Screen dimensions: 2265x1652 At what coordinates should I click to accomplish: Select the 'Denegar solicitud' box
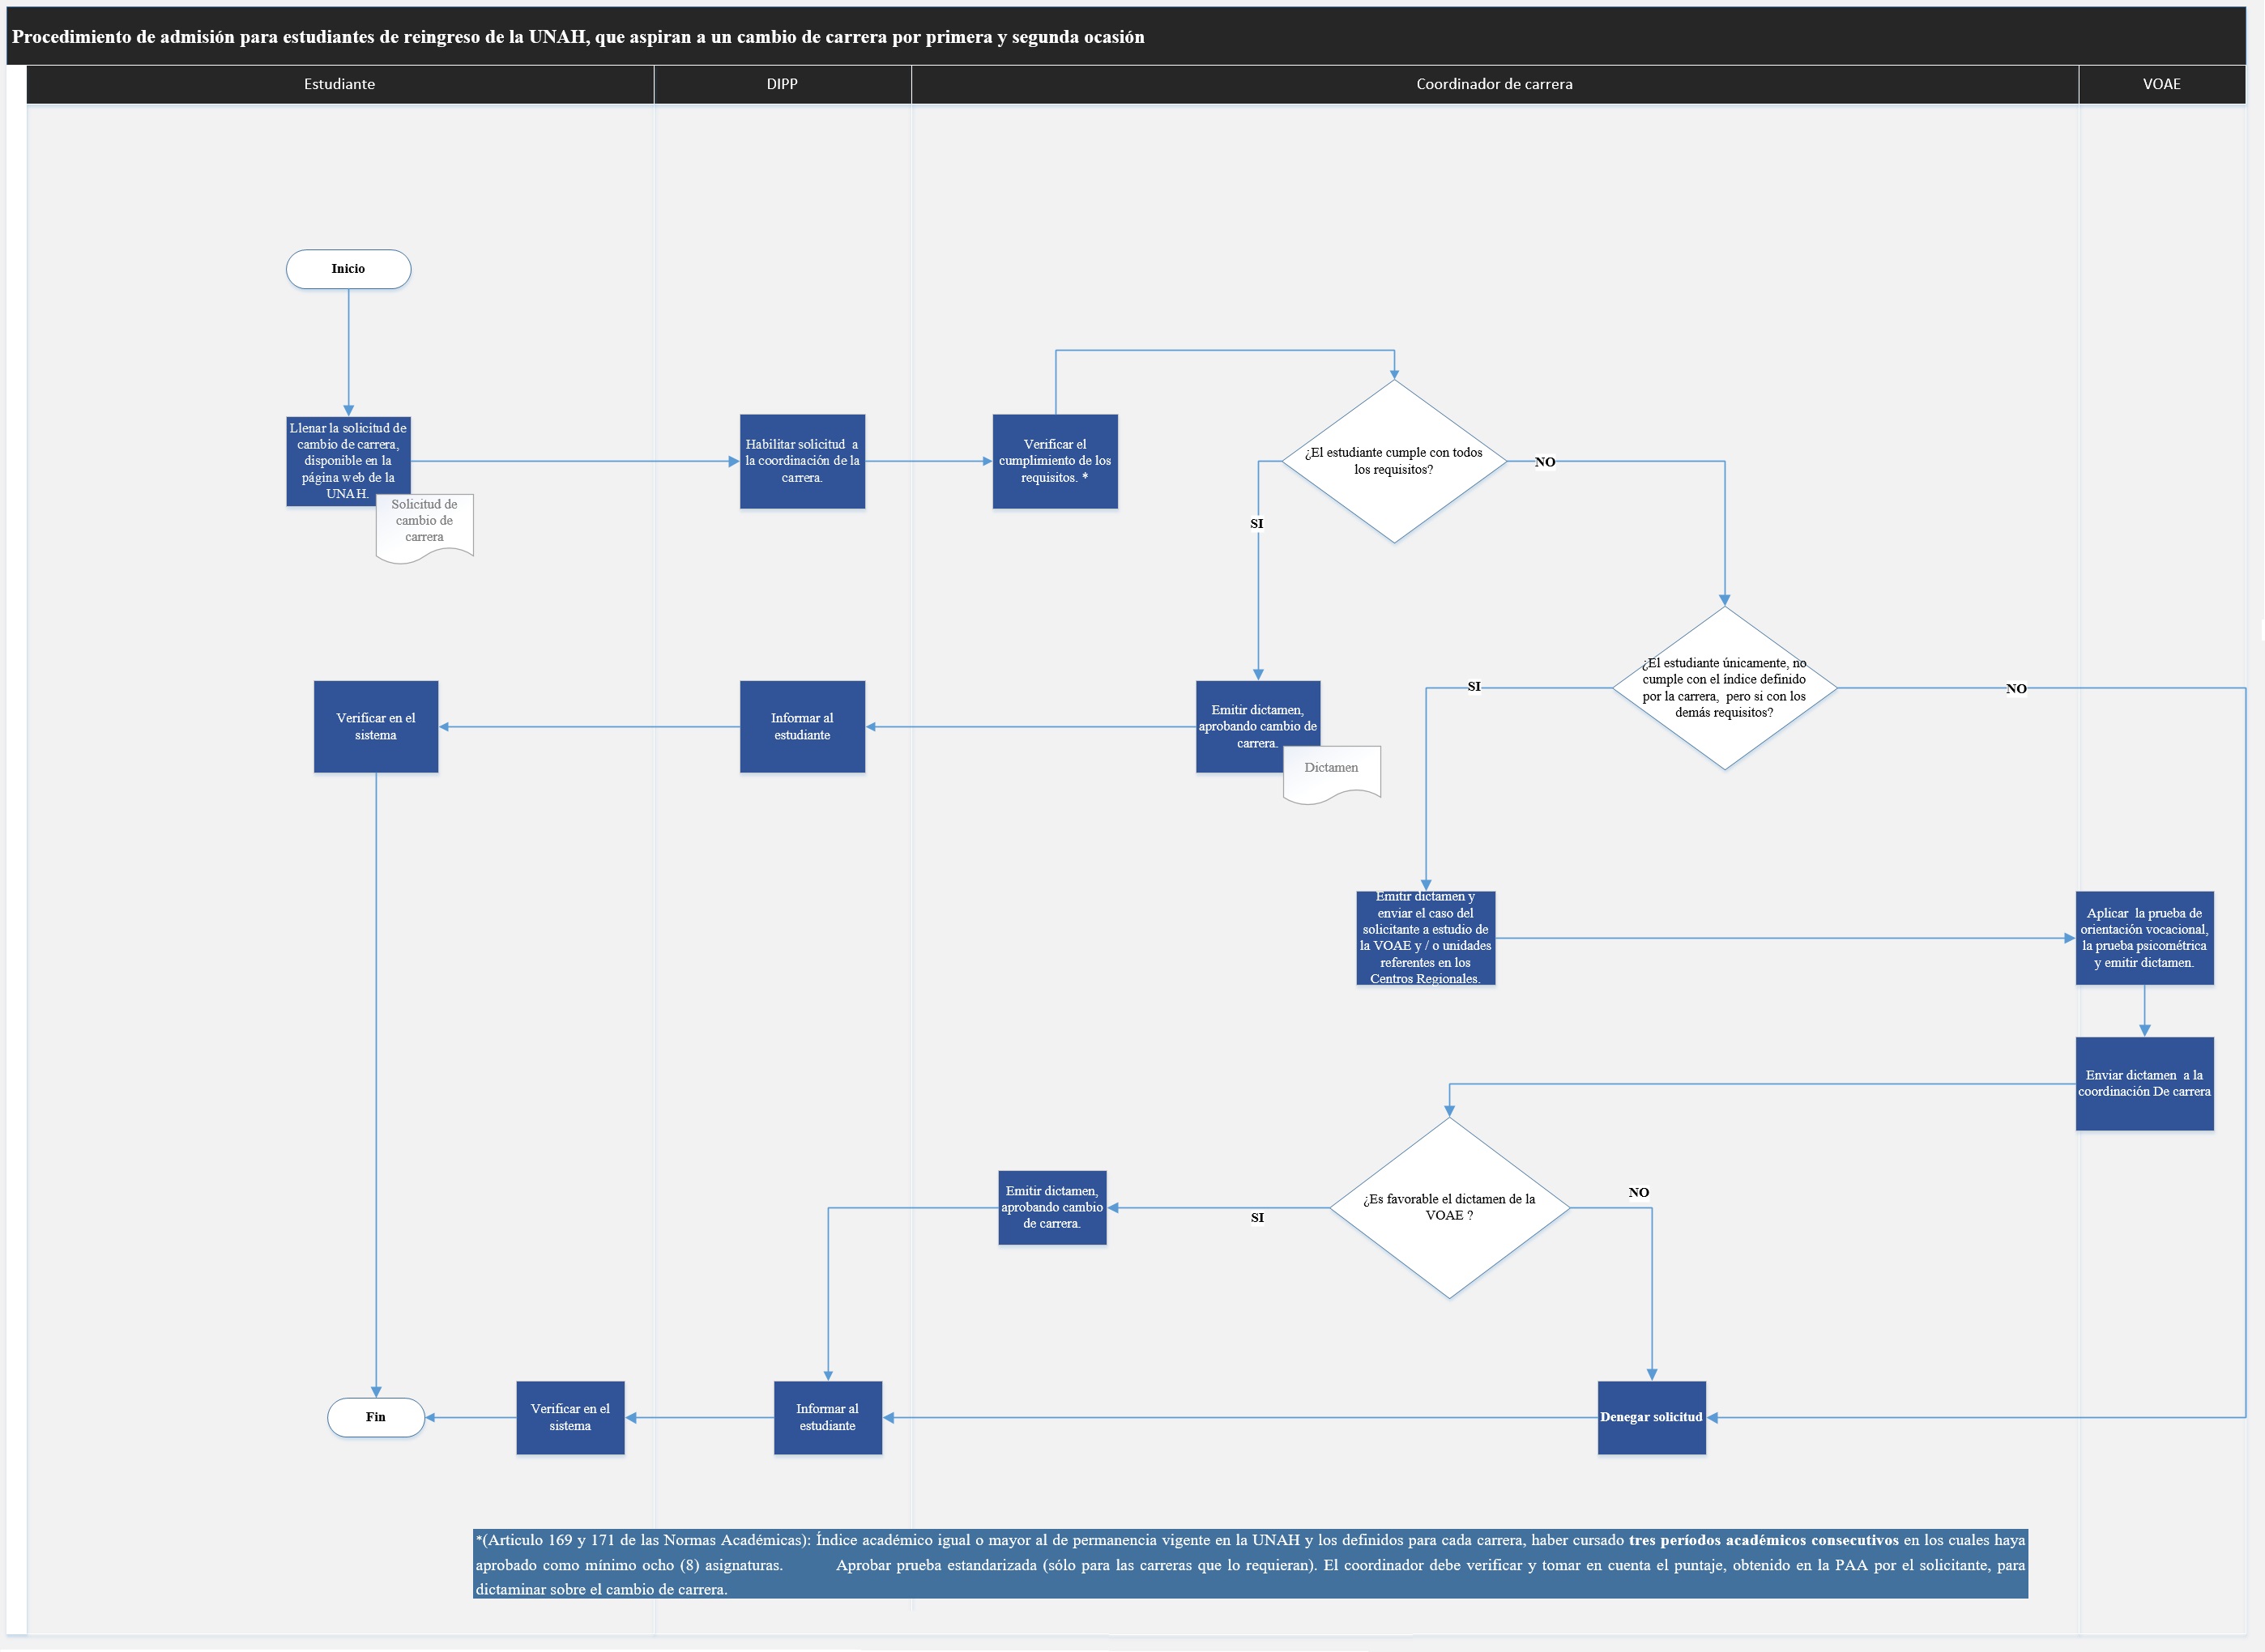click(x=1651, y=1417)
